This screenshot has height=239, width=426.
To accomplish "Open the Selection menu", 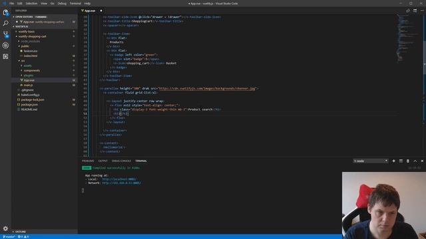I will [31, 3].
